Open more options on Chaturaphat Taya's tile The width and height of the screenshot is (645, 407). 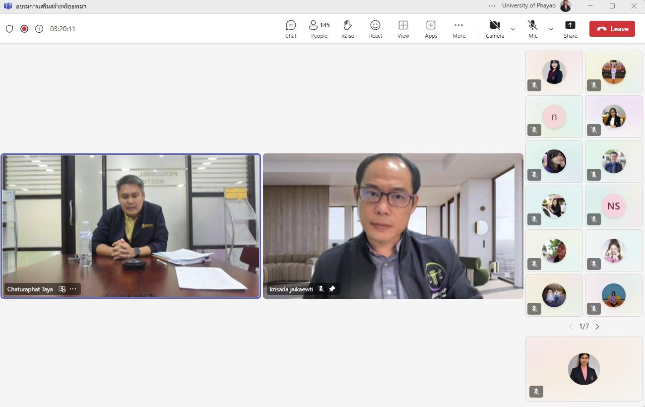[x=73, y=289]
